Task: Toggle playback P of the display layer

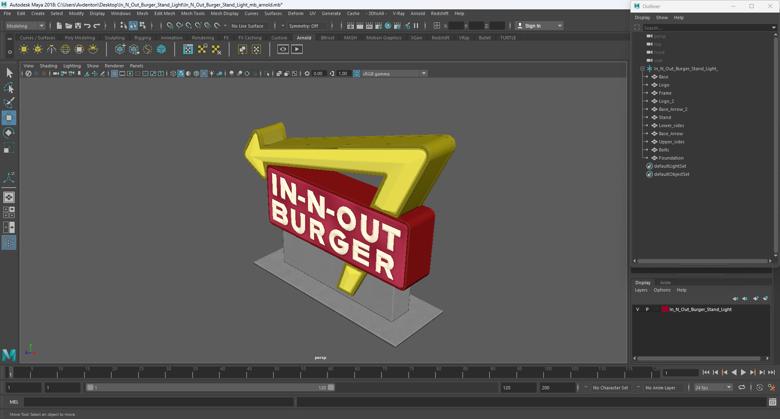Action: (x=647, y=309)
